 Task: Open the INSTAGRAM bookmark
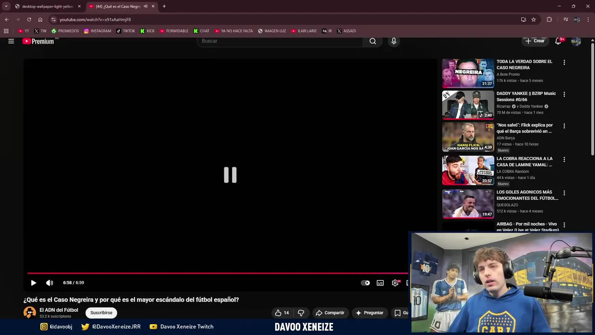pos(98,31)
